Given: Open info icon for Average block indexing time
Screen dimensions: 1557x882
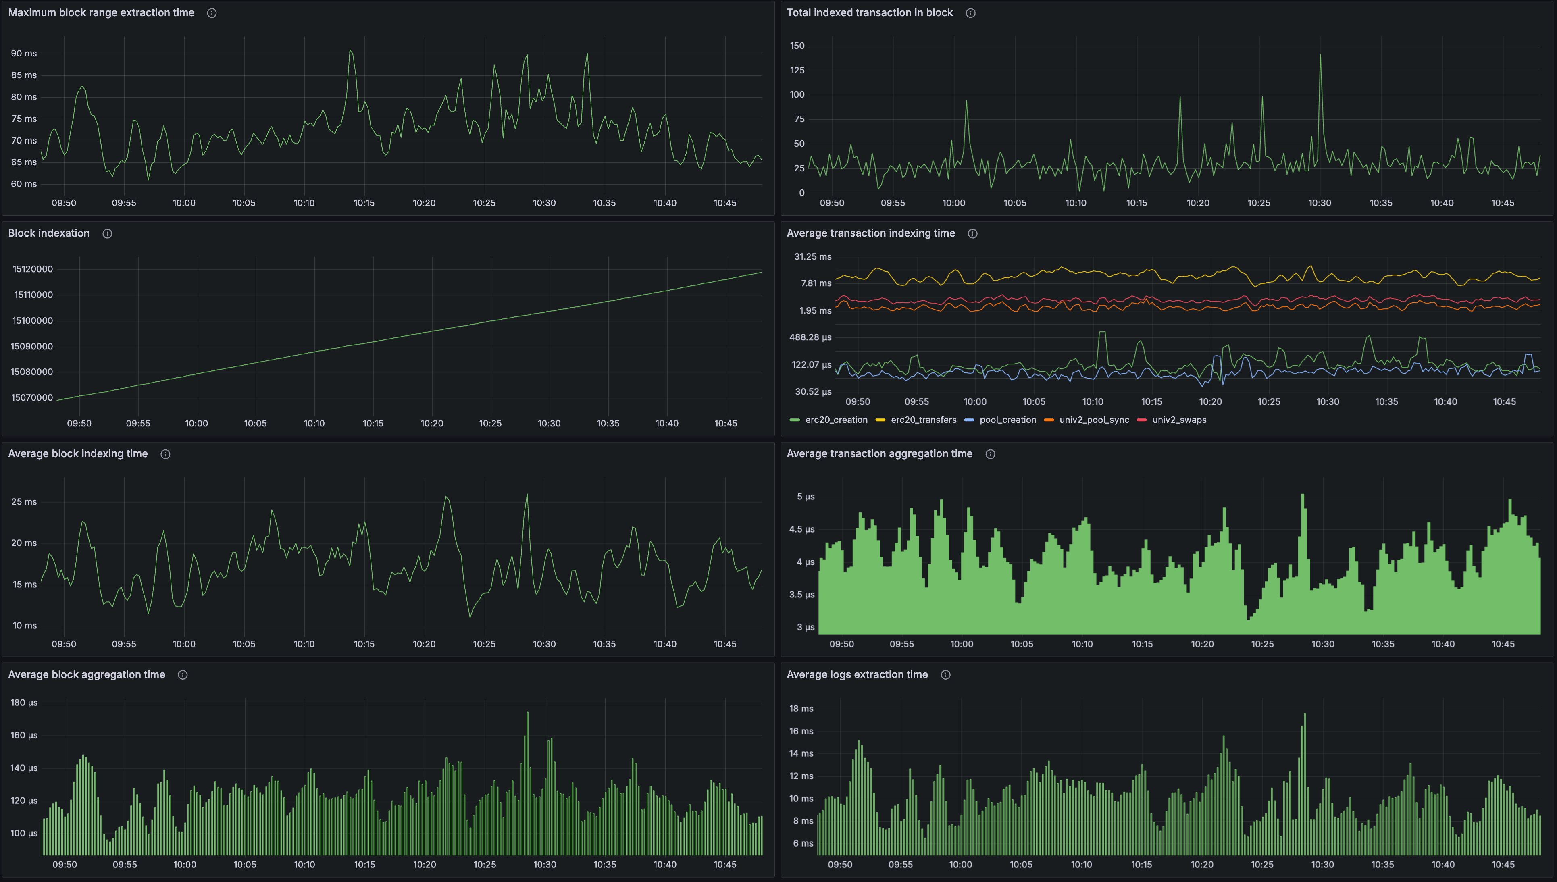Looking at the screenshot, I should 165,454.
